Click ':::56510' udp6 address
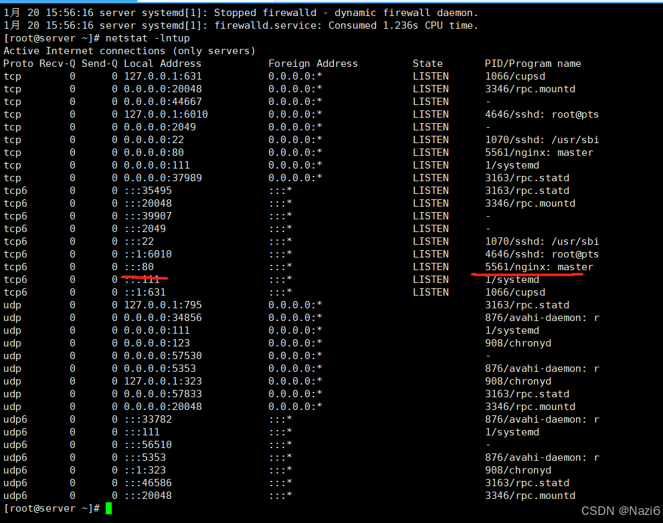Viewport: 663px width, 523px height. tap(148, 444)
